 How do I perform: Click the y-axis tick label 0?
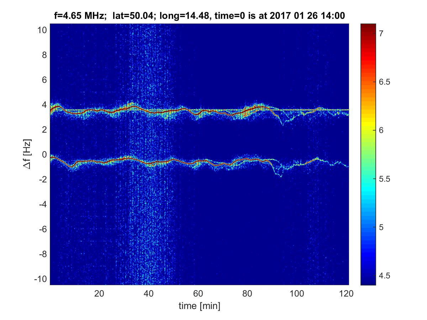44,155
